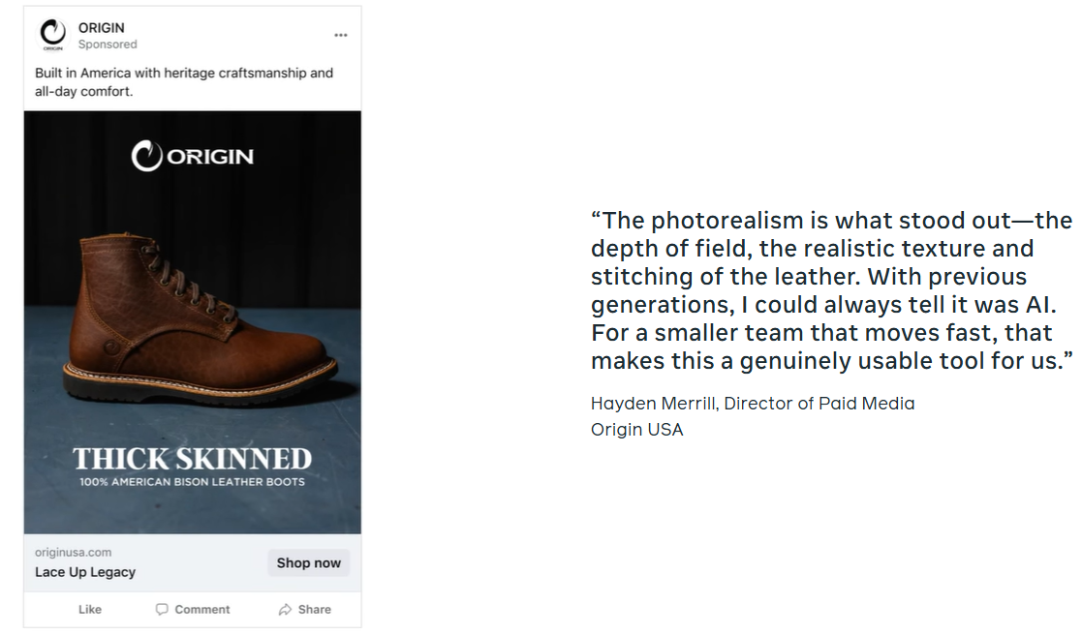
Task: Click the brown leather boot image
Action: [x=201, y=322]
